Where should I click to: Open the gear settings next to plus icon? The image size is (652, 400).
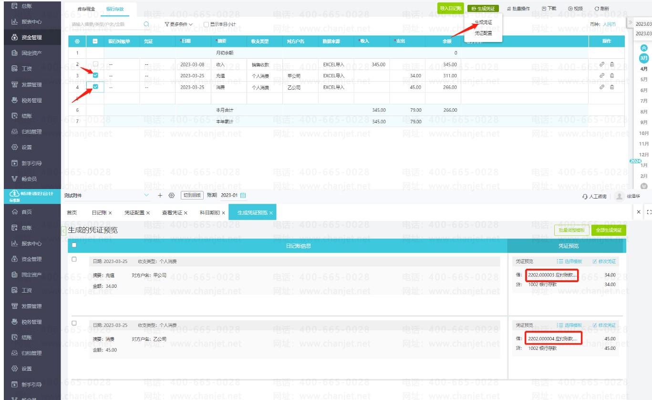coord(172,195)
